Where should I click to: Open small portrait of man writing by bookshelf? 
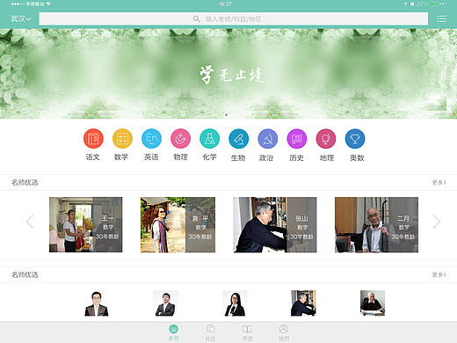coord(303,303)
